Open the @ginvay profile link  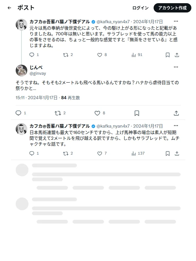click(38, 73)
